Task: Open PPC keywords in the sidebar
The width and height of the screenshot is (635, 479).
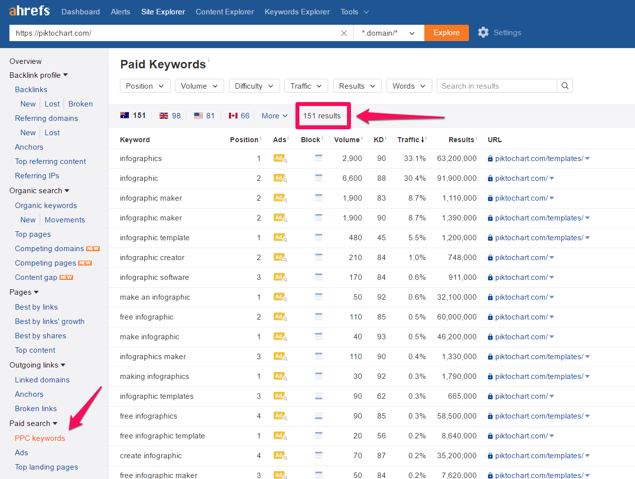Action: 40,438
